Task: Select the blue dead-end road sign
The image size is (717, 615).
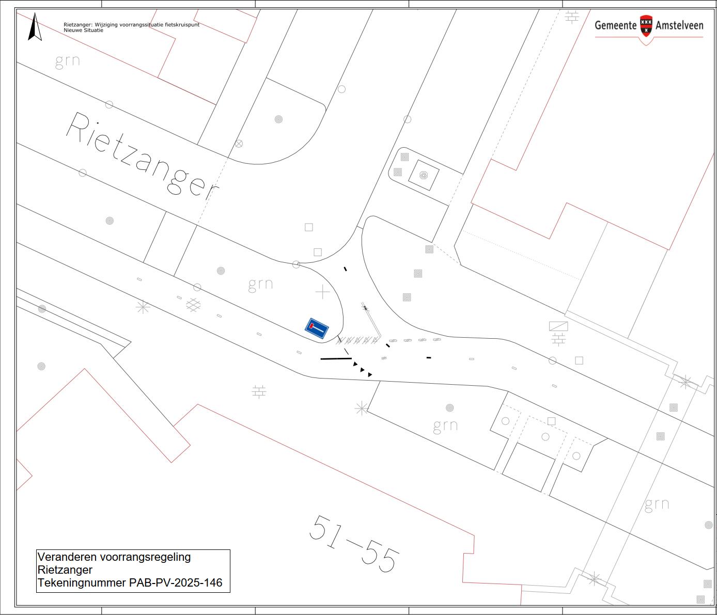Action: tap(317, 328)
